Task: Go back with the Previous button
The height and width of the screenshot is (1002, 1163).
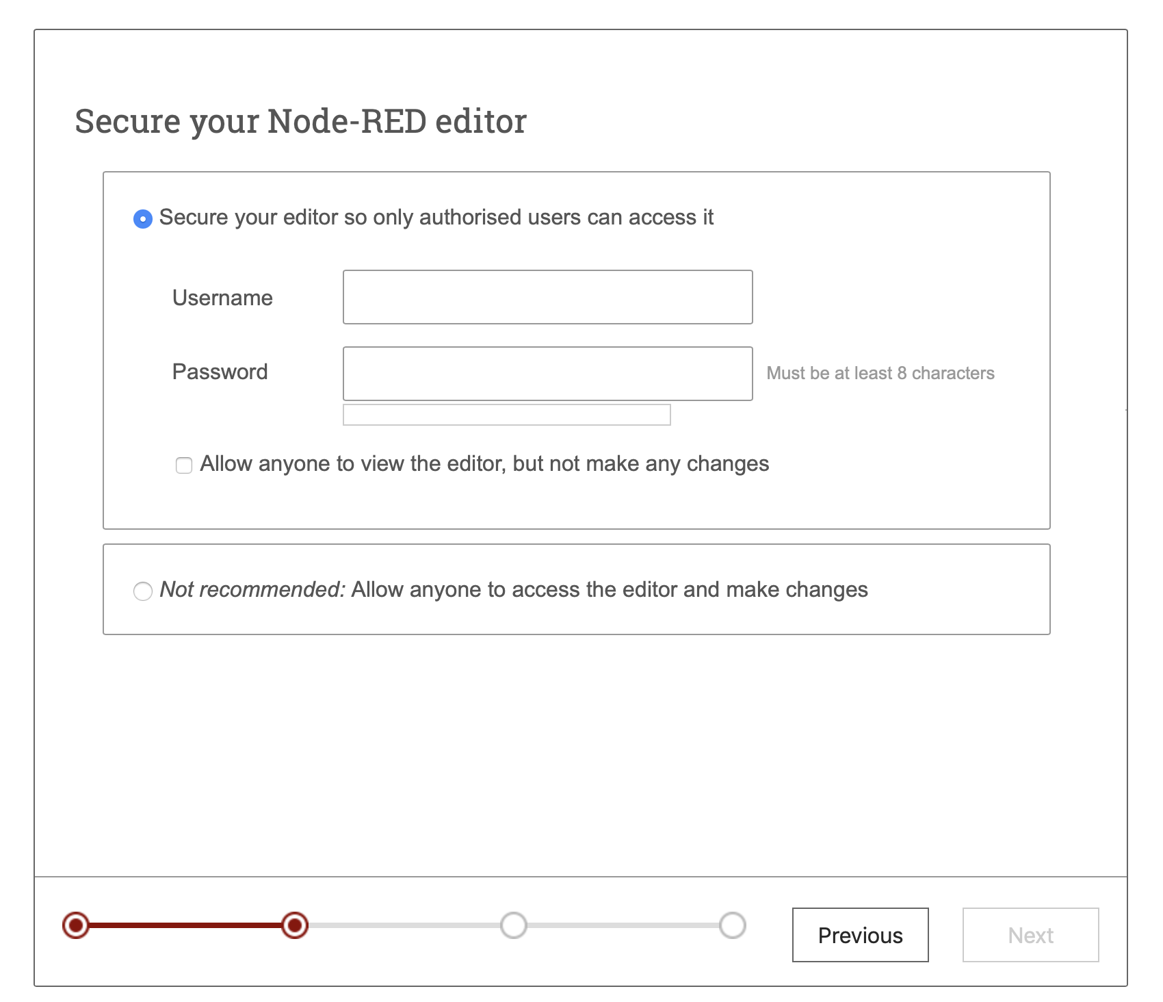Action: tap(860, 935)
